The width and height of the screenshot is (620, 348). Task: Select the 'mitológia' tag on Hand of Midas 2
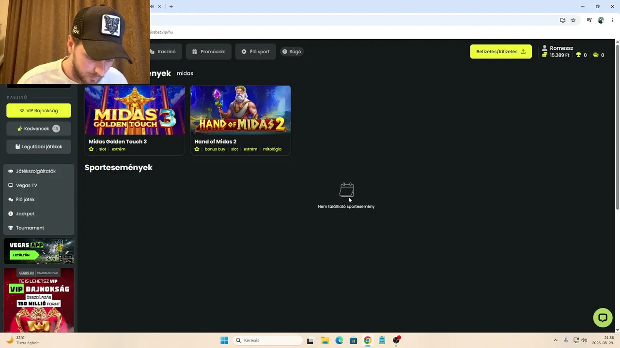[x=272, y=149]
